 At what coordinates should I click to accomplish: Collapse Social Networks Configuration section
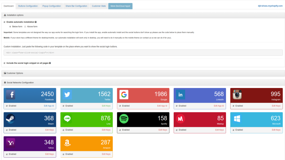(x=19, y=83)
